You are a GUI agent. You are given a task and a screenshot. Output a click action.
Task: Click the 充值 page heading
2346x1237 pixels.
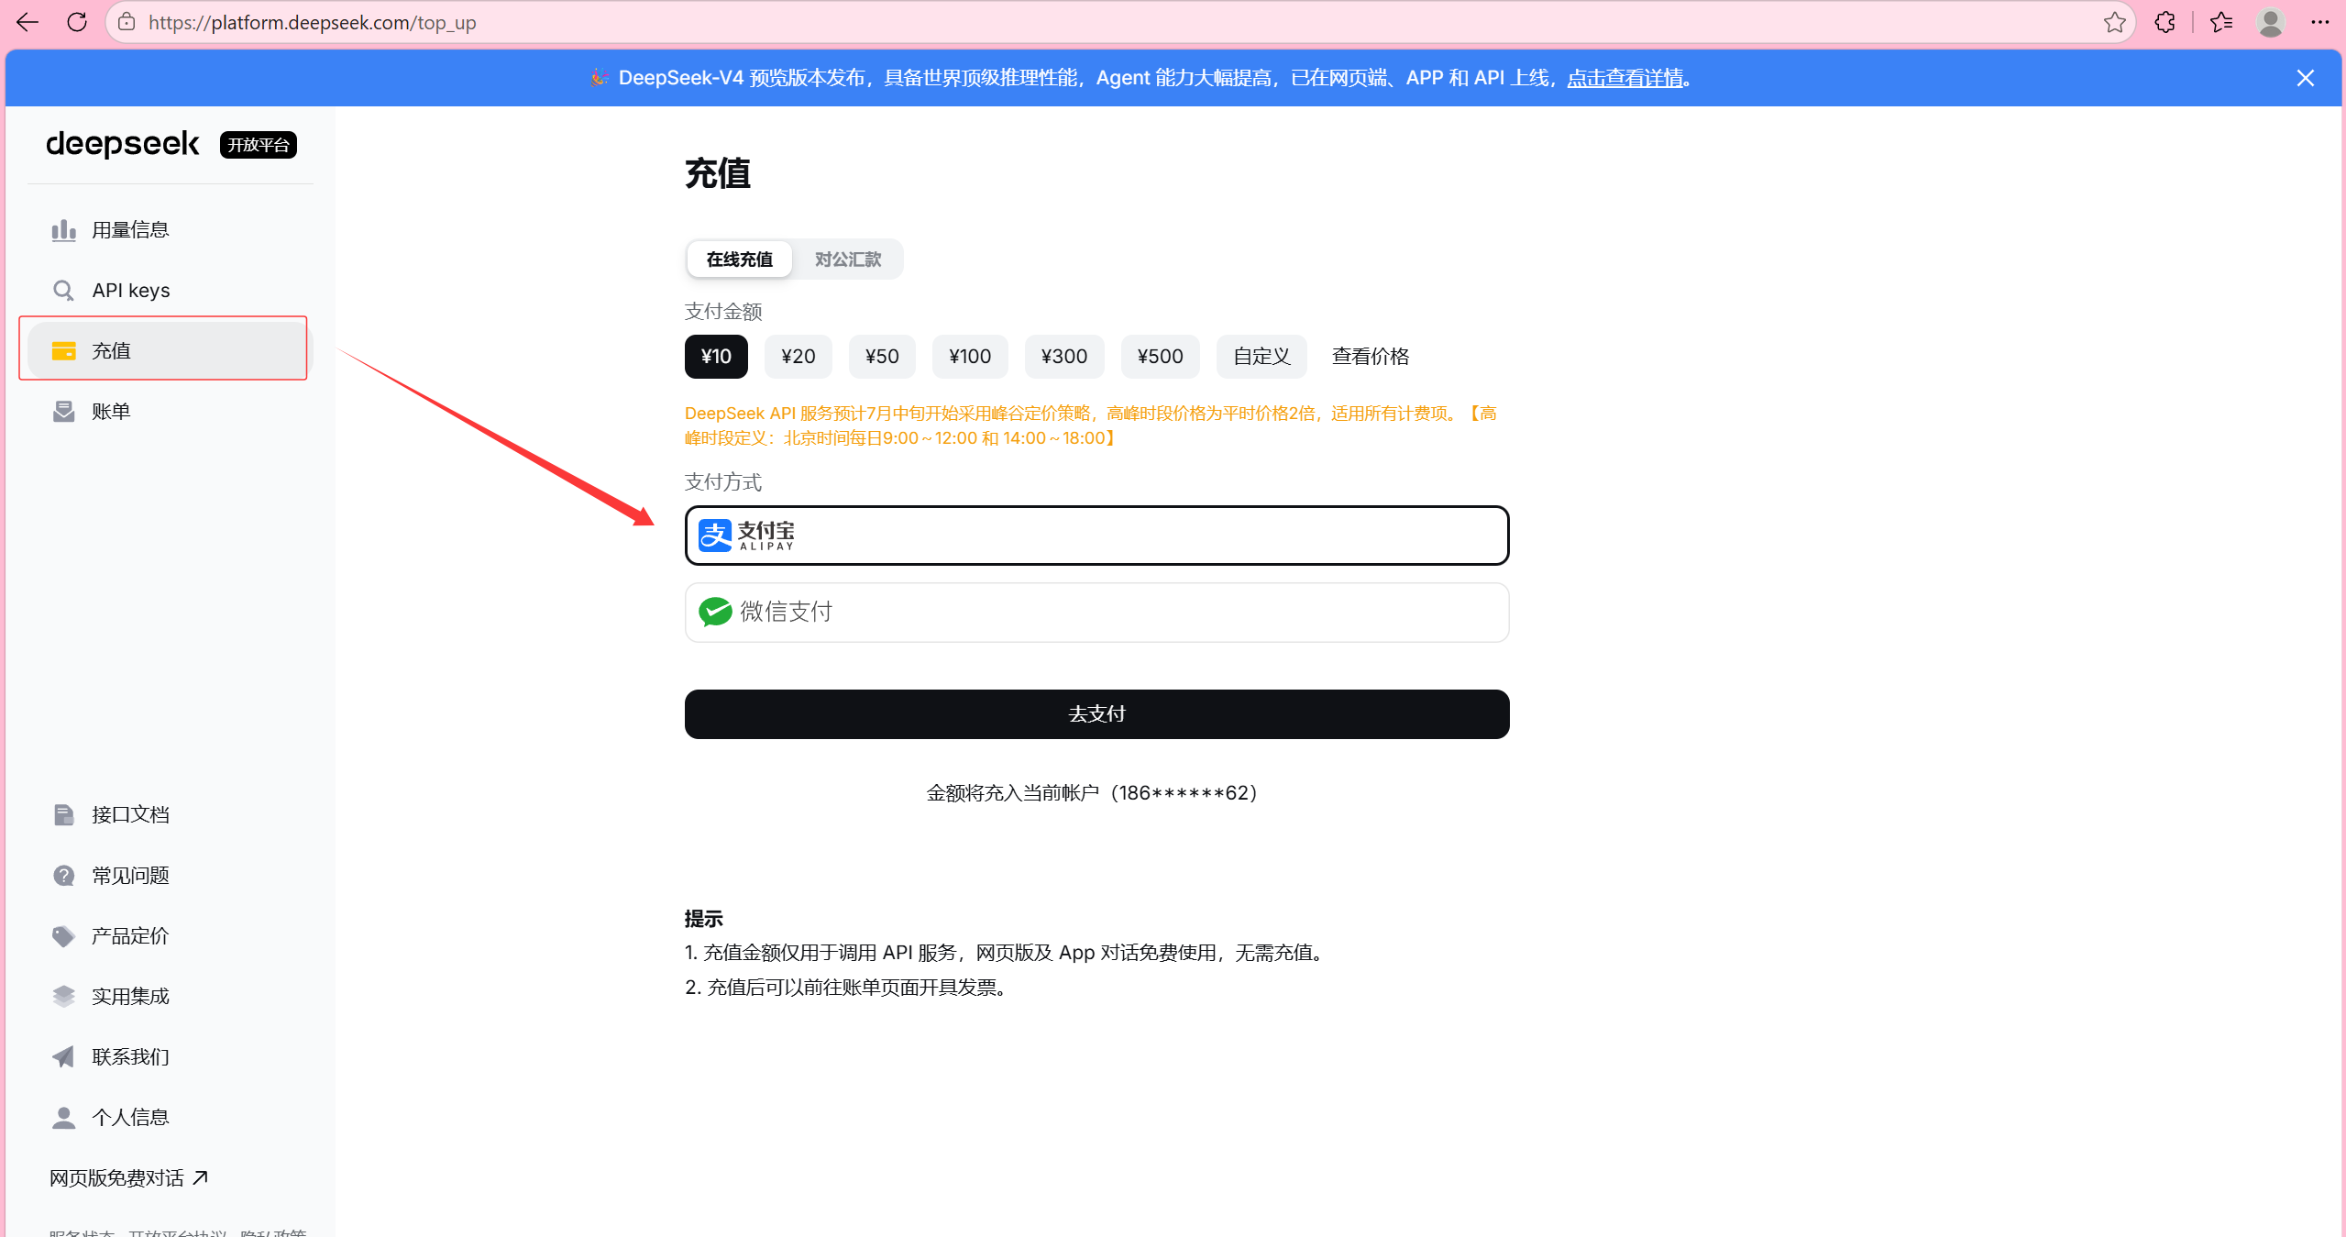[718, 173]
